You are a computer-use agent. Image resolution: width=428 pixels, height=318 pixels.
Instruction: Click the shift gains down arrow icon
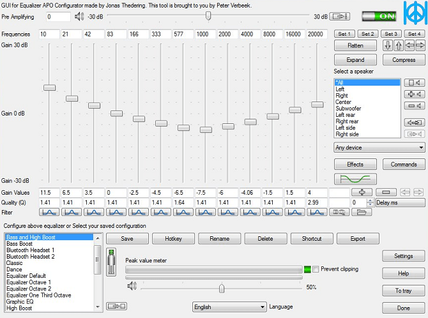(387, 45)
